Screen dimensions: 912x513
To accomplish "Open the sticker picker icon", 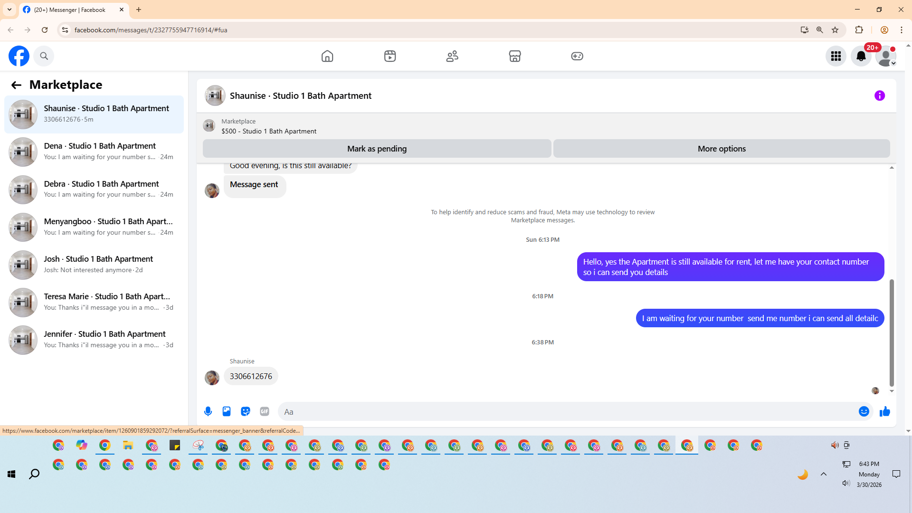I will (246, 412).
